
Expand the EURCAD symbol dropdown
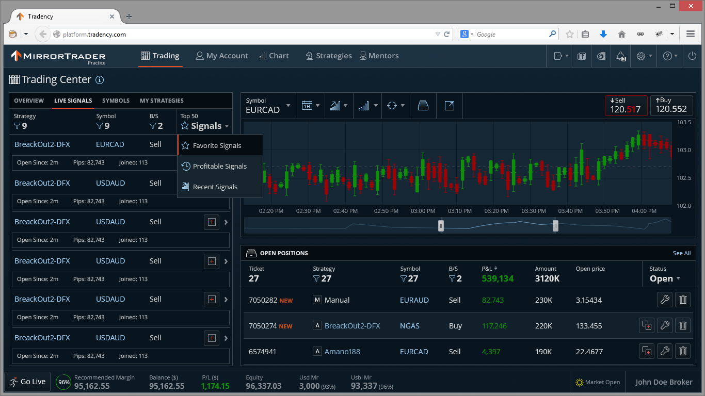[268, 106]
